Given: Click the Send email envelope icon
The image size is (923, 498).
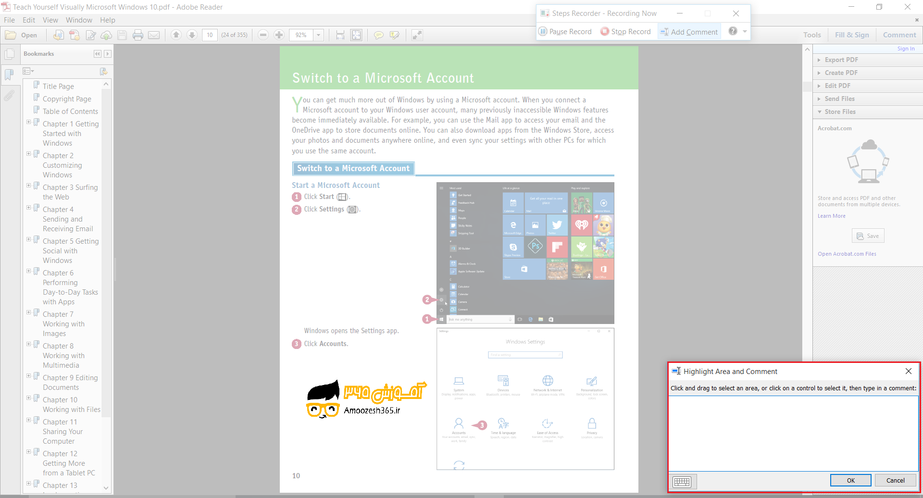Looking at the screenshot, I should coord(154,35).
